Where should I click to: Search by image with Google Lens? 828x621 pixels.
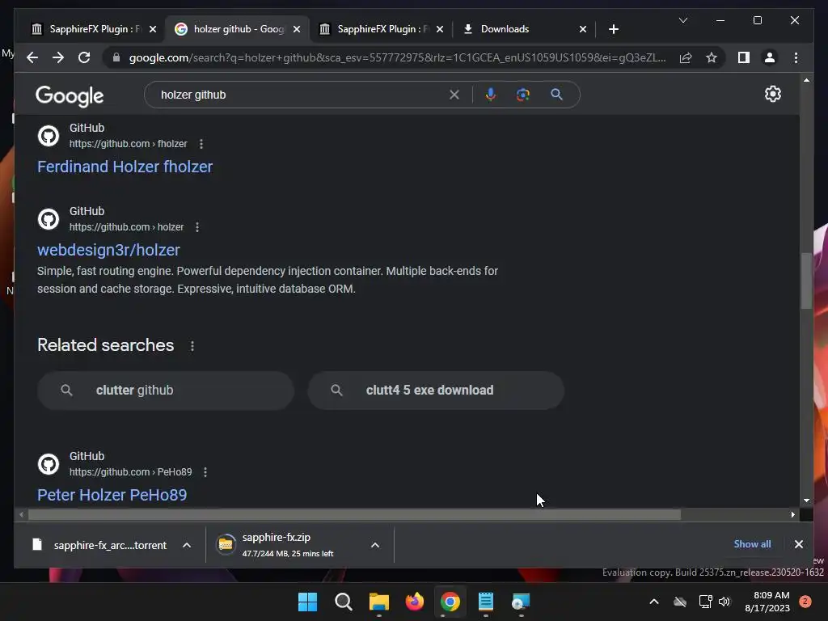(x=523, y=95)
